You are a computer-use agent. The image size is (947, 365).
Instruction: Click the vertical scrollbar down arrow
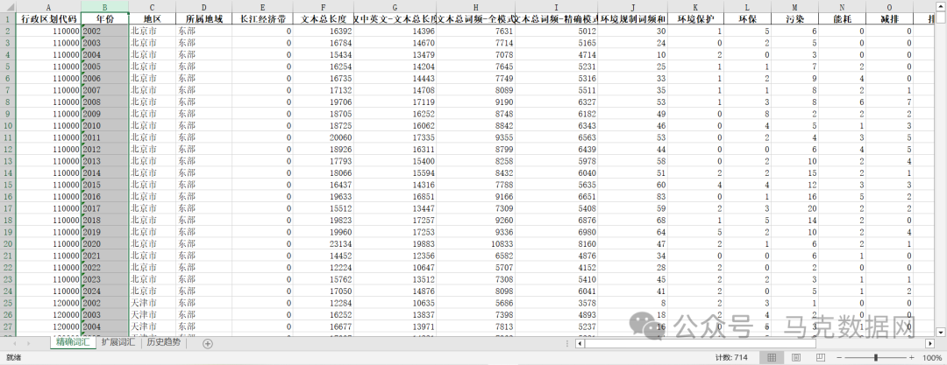940,332
